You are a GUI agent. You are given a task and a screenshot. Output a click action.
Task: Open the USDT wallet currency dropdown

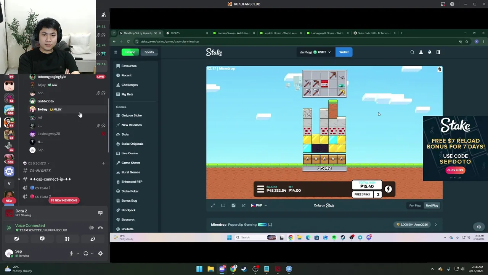316,52
